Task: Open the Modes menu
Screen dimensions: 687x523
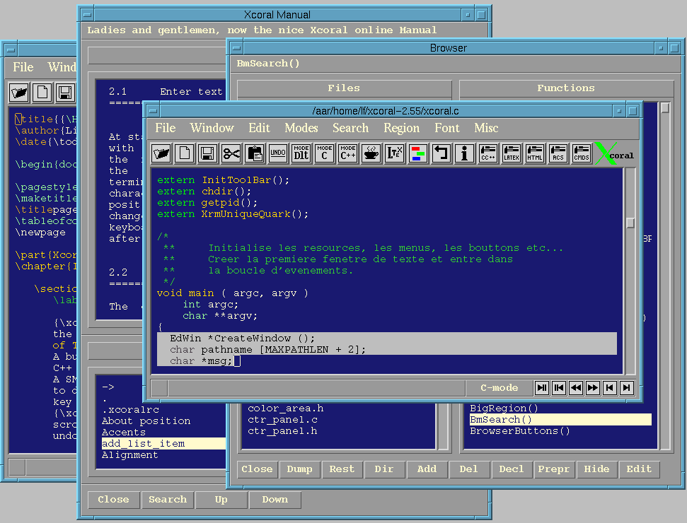Action: 301,128
